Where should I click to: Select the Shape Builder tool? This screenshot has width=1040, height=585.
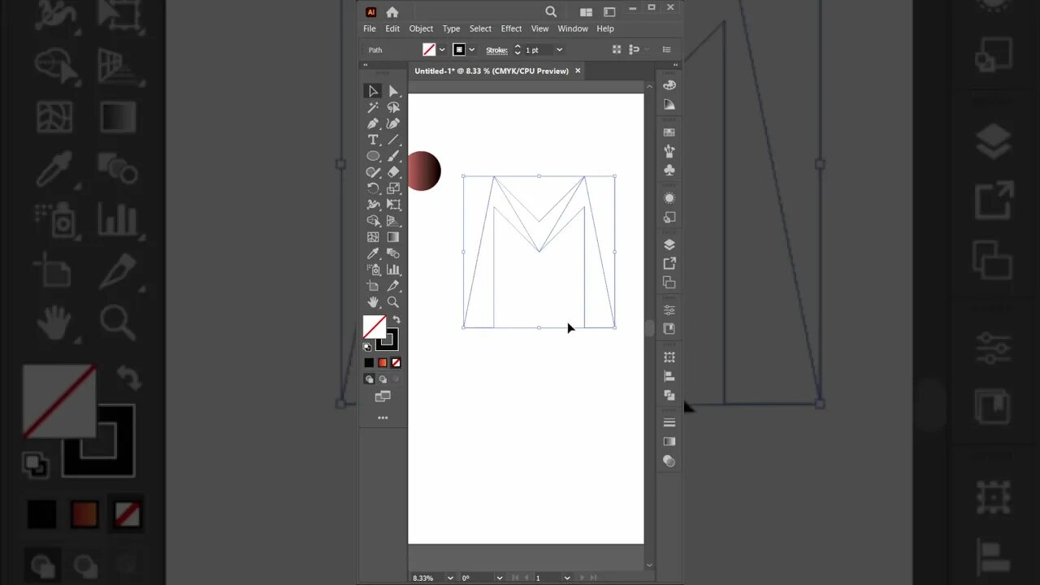point(373,221)
